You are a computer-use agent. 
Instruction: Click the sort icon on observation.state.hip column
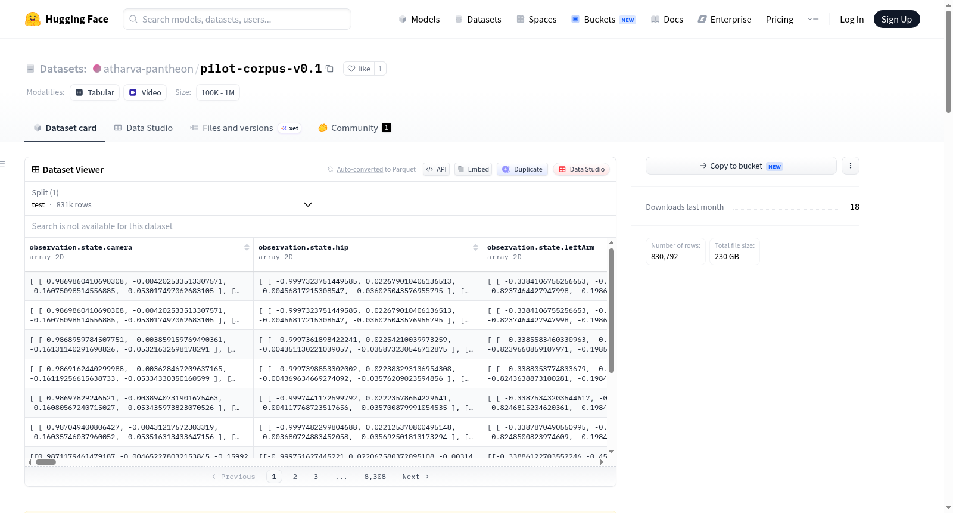(x=475, y=247)
